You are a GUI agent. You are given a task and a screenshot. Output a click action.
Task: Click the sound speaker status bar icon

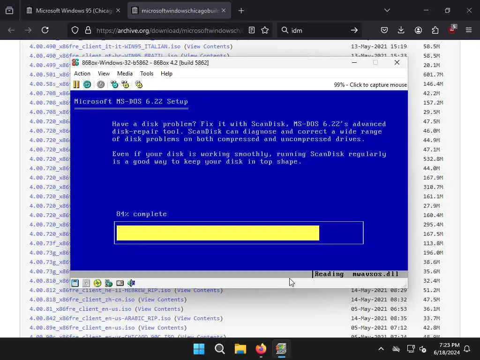131,283
